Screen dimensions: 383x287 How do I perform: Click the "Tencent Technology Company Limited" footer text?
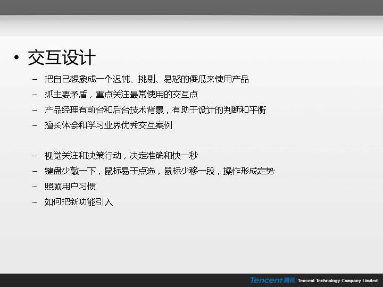point(338,281)
